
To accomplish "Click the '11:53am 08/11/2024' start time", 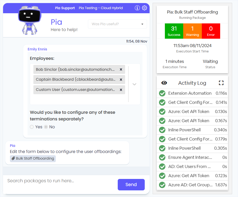I will 192,46.
